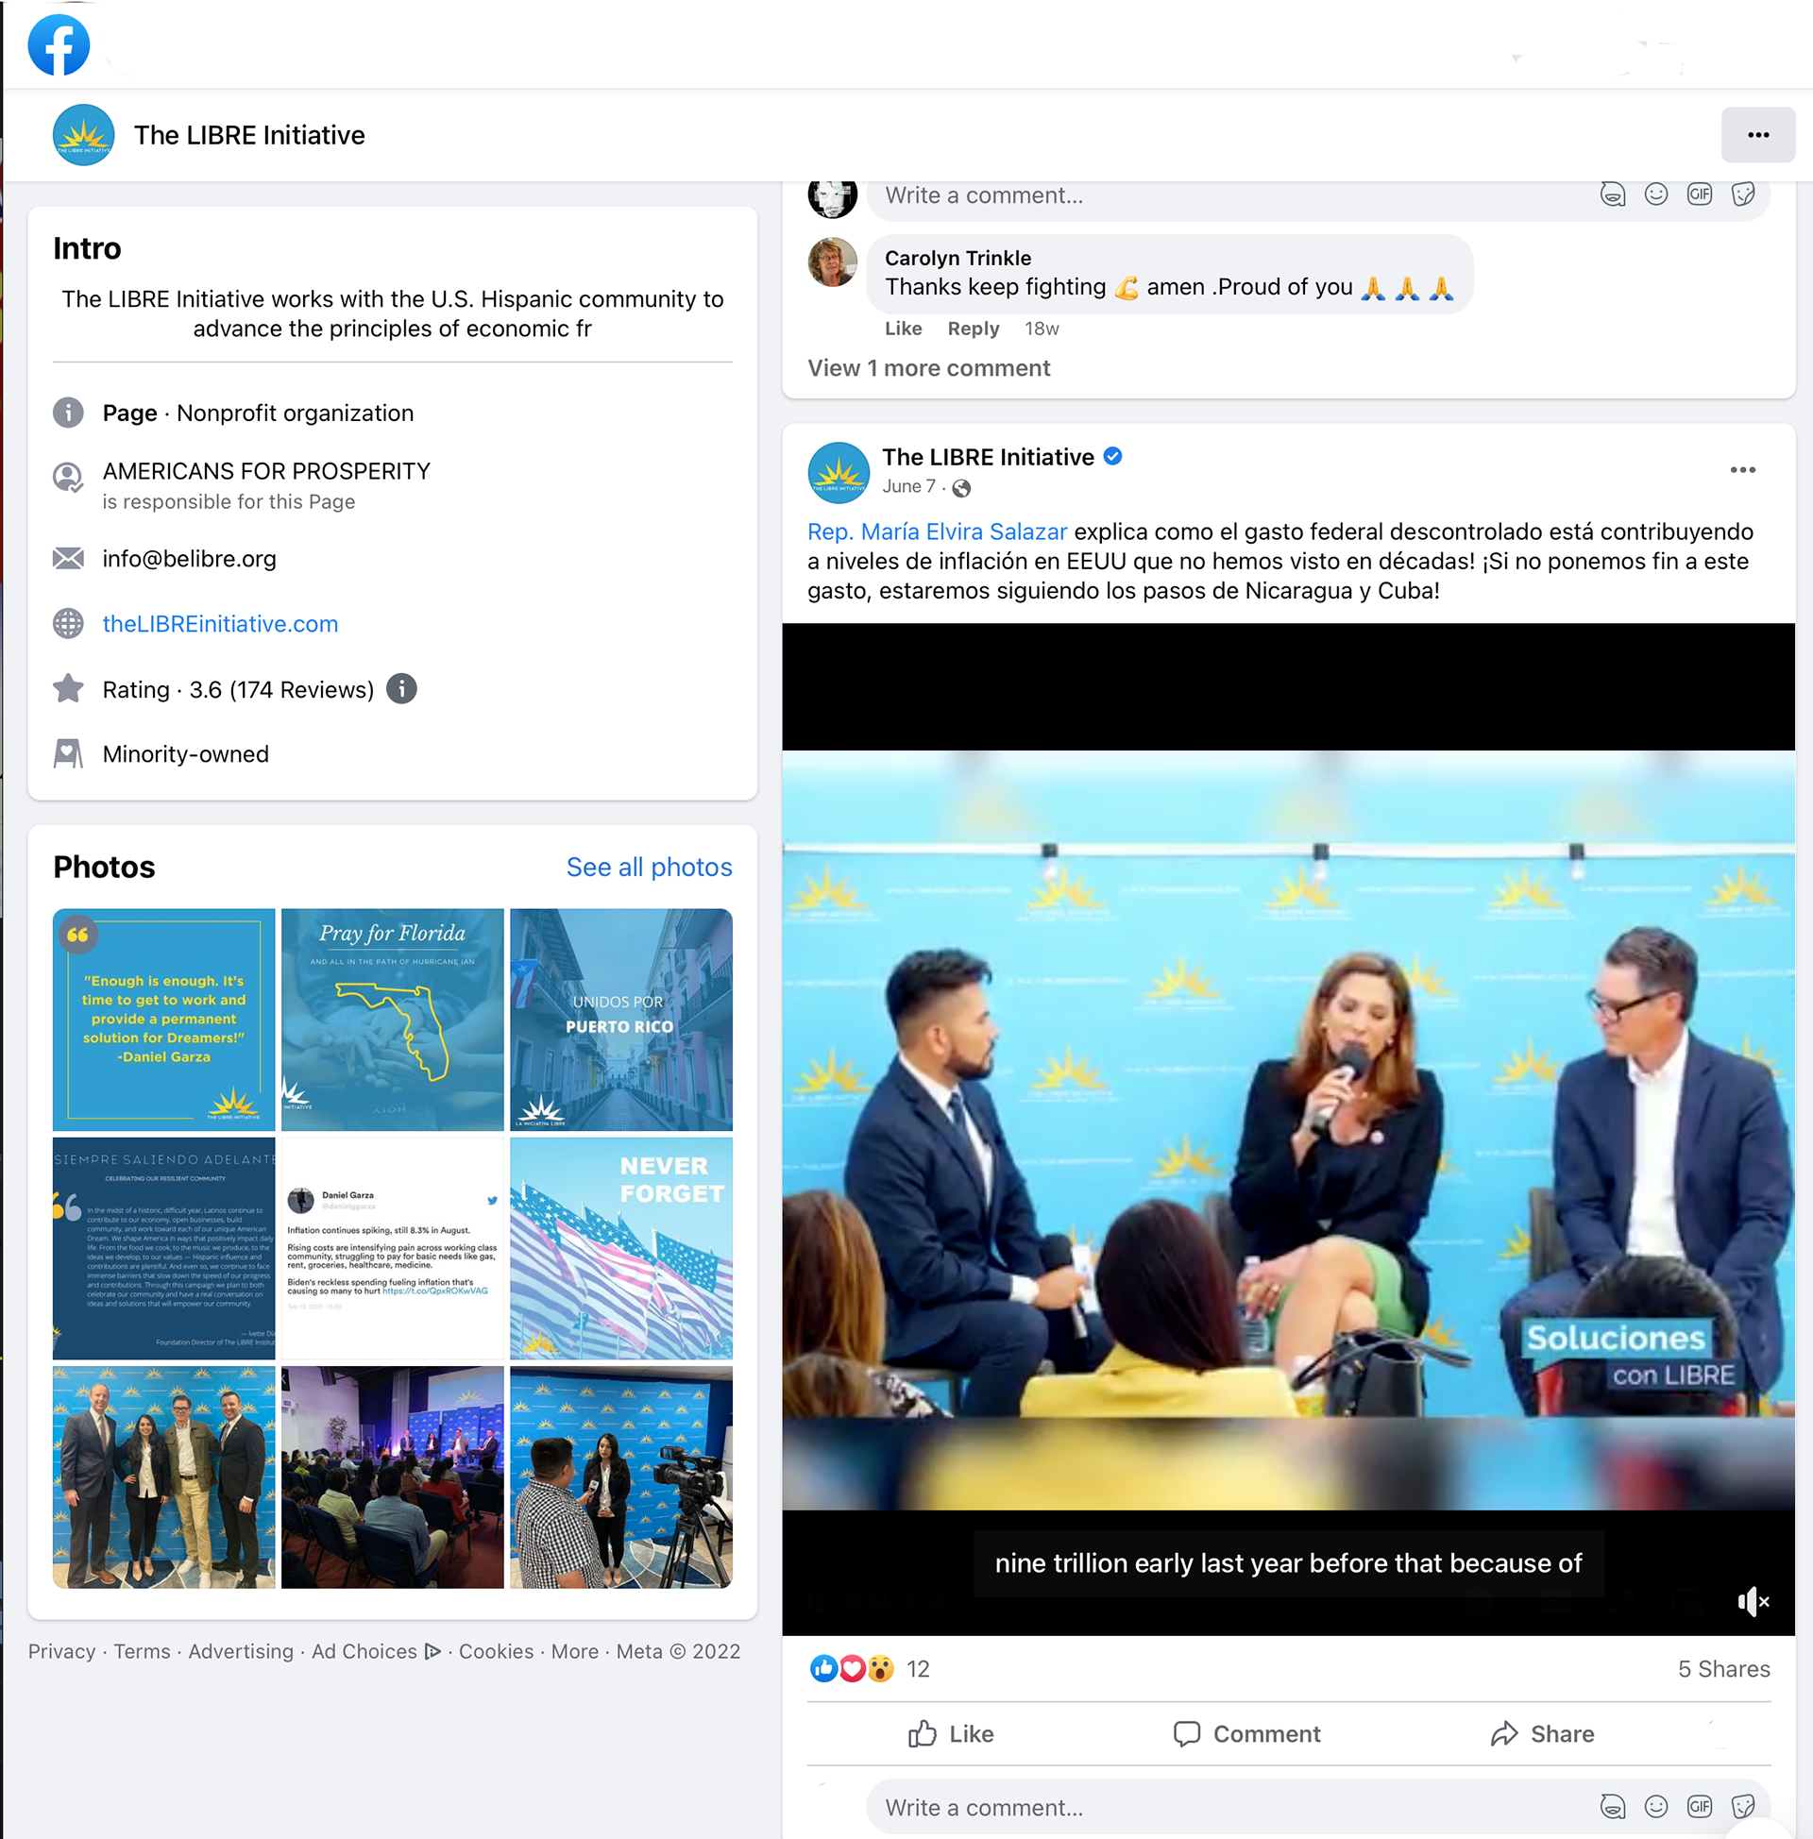This screenshot has width=1813, height=1839.
Task: View the 12 reactions count
Action: point(917,1669)
